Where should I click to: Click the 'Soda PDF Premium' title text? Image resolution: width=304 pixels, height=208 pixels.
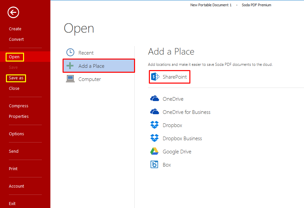(x=257, y=5)
